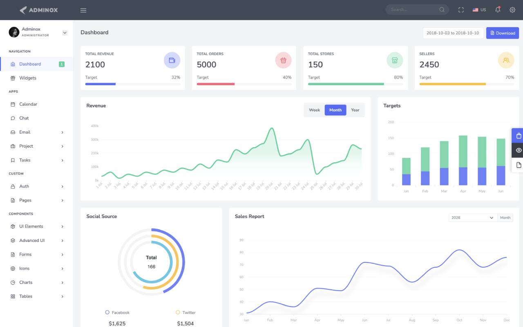Expand the Auth submenu chevron

pos(63,186)
